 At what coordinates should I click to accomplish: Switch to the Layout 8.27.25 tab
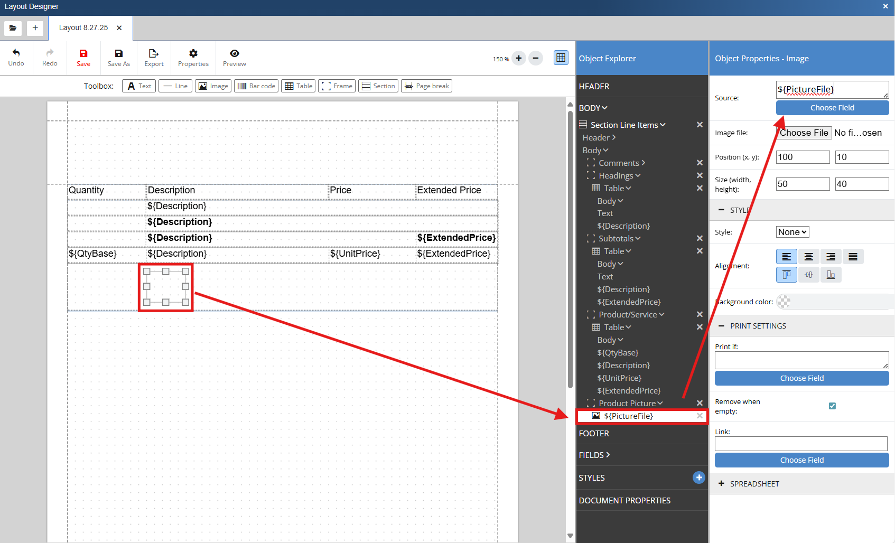point(83,28)
